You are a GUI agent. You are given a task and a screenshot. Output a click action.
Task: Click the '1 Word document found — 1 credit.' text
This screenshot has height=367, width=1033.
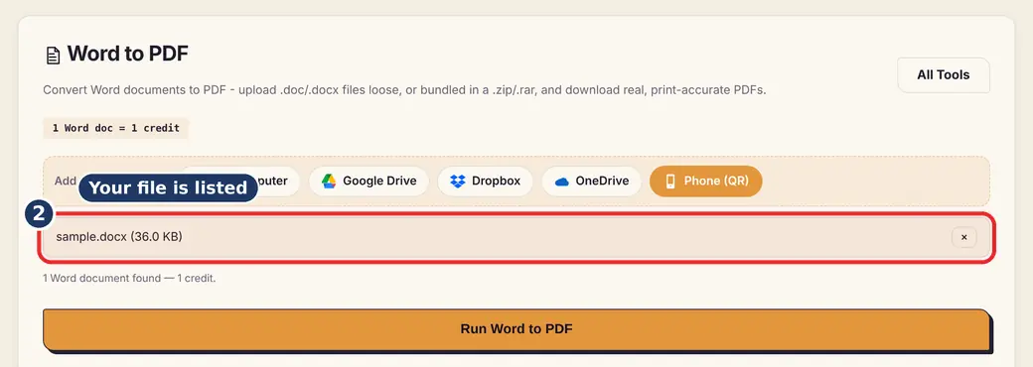pos(129,278)
